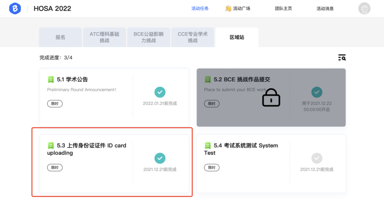Image resolution: width=384 pixels, height=200 pixels.
Task: Open 活动消息 in the top navigation
Action: (325, 9)
